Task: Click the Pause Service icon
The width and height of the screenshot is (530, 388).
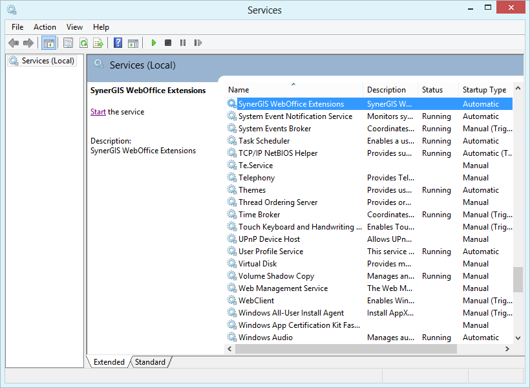Action: [x=183, y=43]
